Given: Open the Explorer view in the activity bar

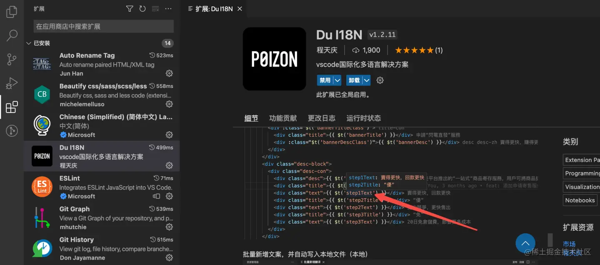Looking at the screenshot, I should tap(11, 12).
